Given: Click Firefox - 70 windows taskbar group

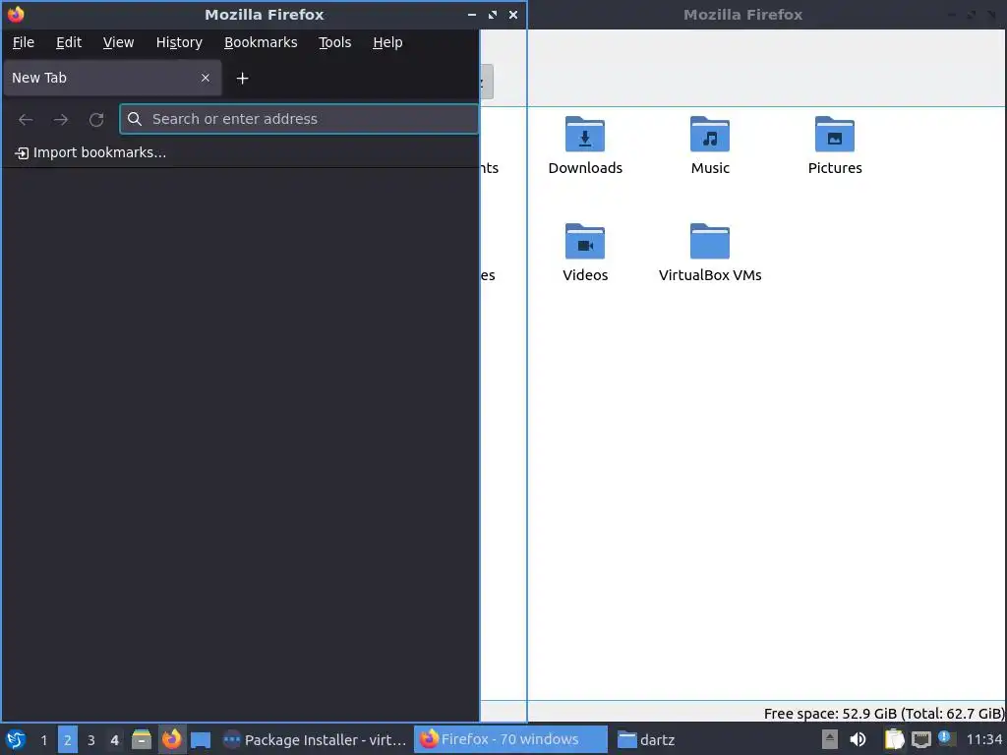Looking at the screenshot, I should point(510,739).
